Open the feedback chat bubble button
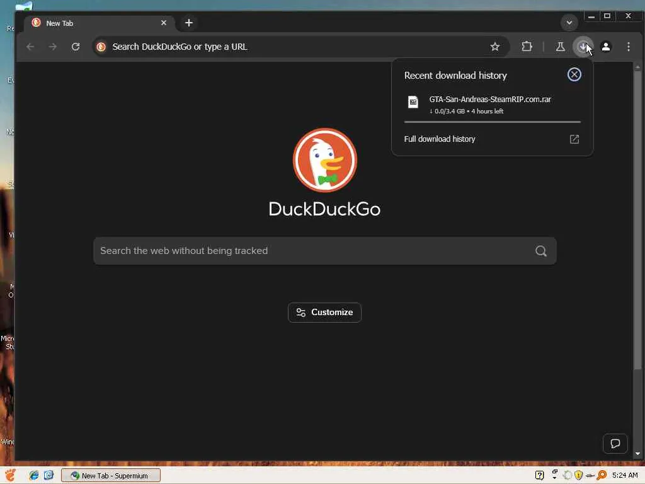Viewport: 645px width, 484px height. [x=615, y=443]
